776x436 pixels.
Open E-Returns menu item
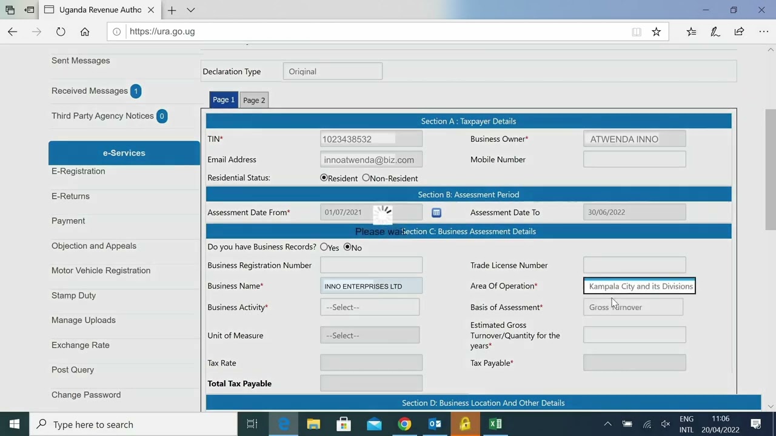[70, 196]
